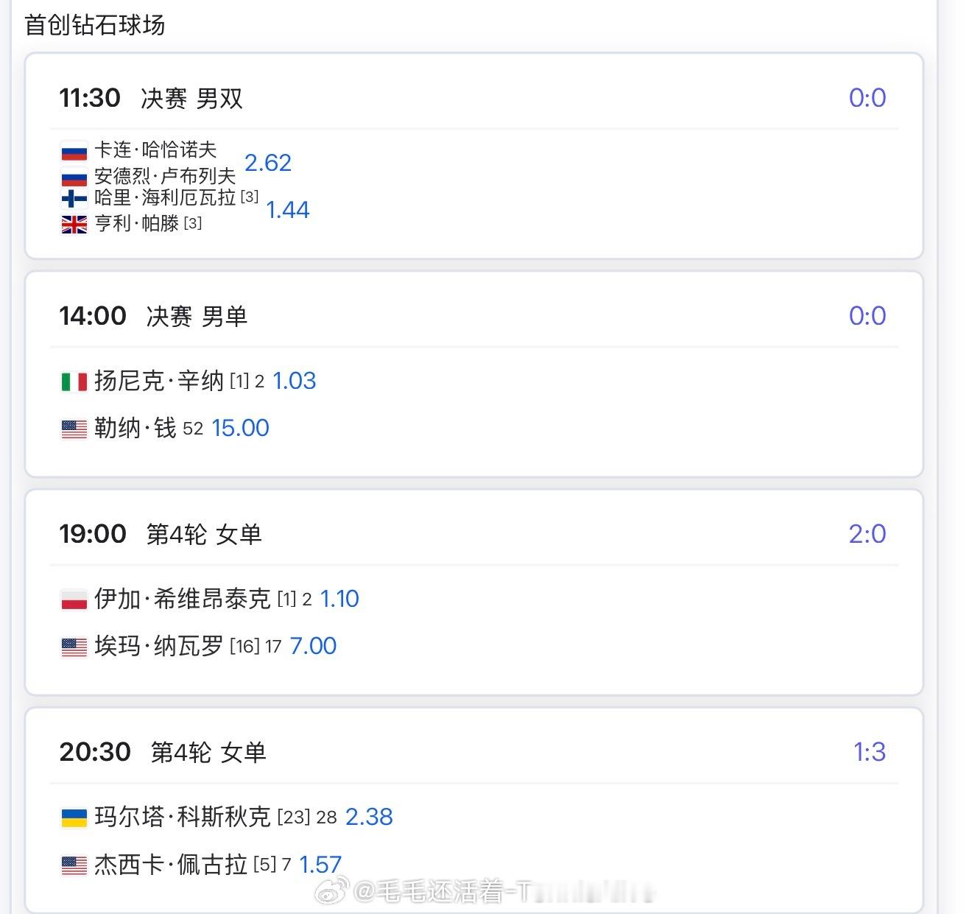This screenshot has height=914, width=972.
Task: Open head-to-head 2:0 for Swiatek match
Action: click(x=867, y=533)
